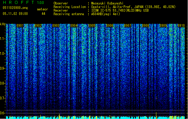Click the 1.0 kHz axis label
Viewport: 188px width, 119px height.
3,54
